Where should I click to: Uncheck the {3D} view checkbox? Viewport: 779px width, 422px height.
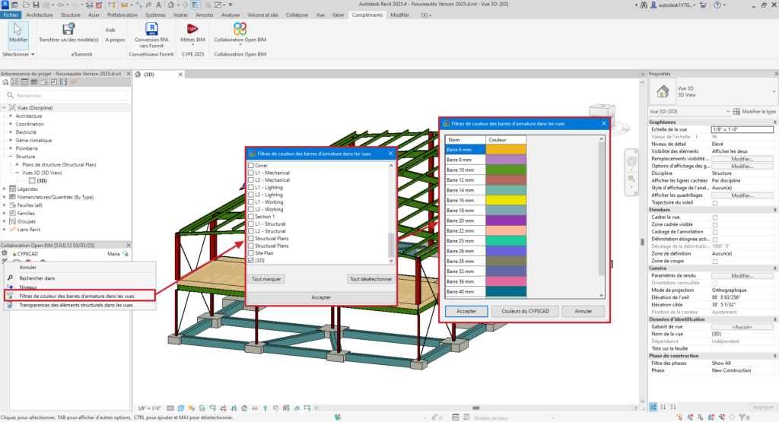tap(251, 260)
